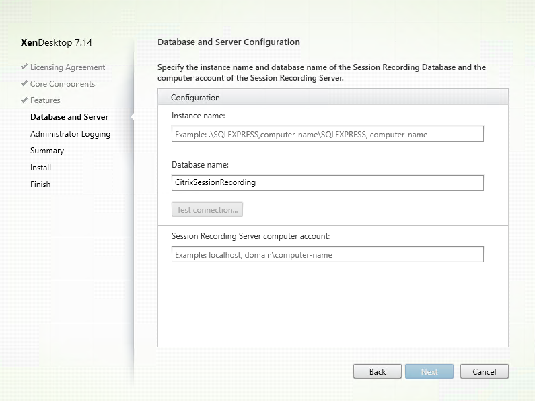The height and width of the screenshot is (401, 535).
Task: Go back with the Back button
Action: (x=378, y=371)
